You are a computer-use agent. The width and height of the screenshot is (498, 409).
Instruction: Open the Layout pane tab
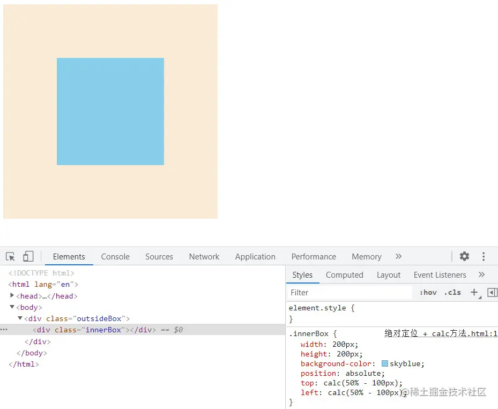pos(389,275)
